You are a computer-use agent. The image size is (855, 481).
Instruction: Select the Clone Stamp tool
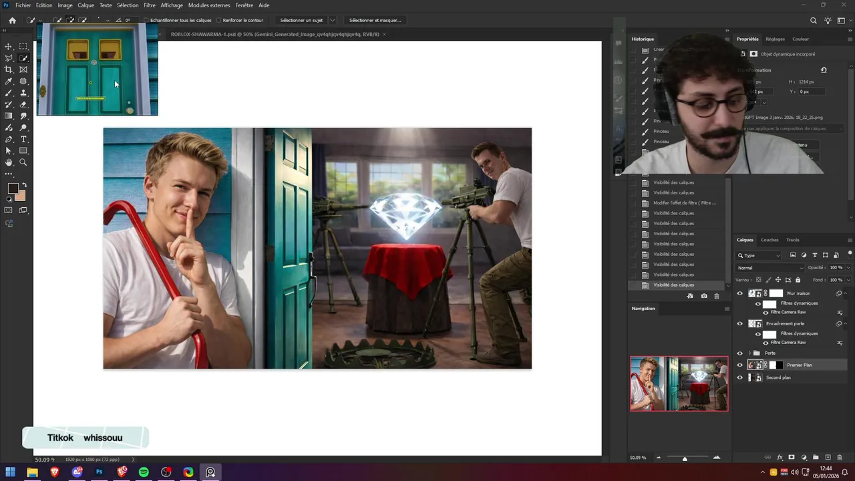click(x=23, y=93)
